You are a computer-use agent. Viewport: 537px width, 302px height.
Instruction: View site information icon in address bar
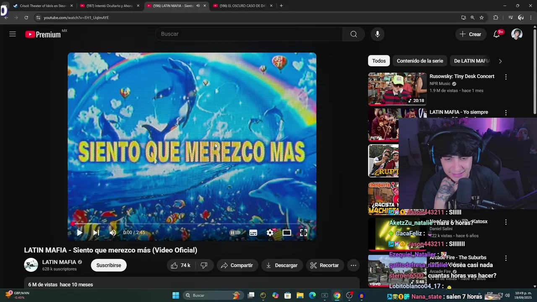[38, 18]
